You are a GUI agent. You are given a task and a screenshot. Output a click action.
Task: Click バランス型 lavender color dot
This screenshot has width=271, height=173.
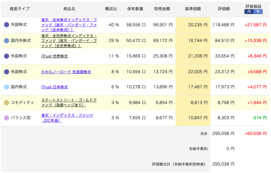coord(7,118)
